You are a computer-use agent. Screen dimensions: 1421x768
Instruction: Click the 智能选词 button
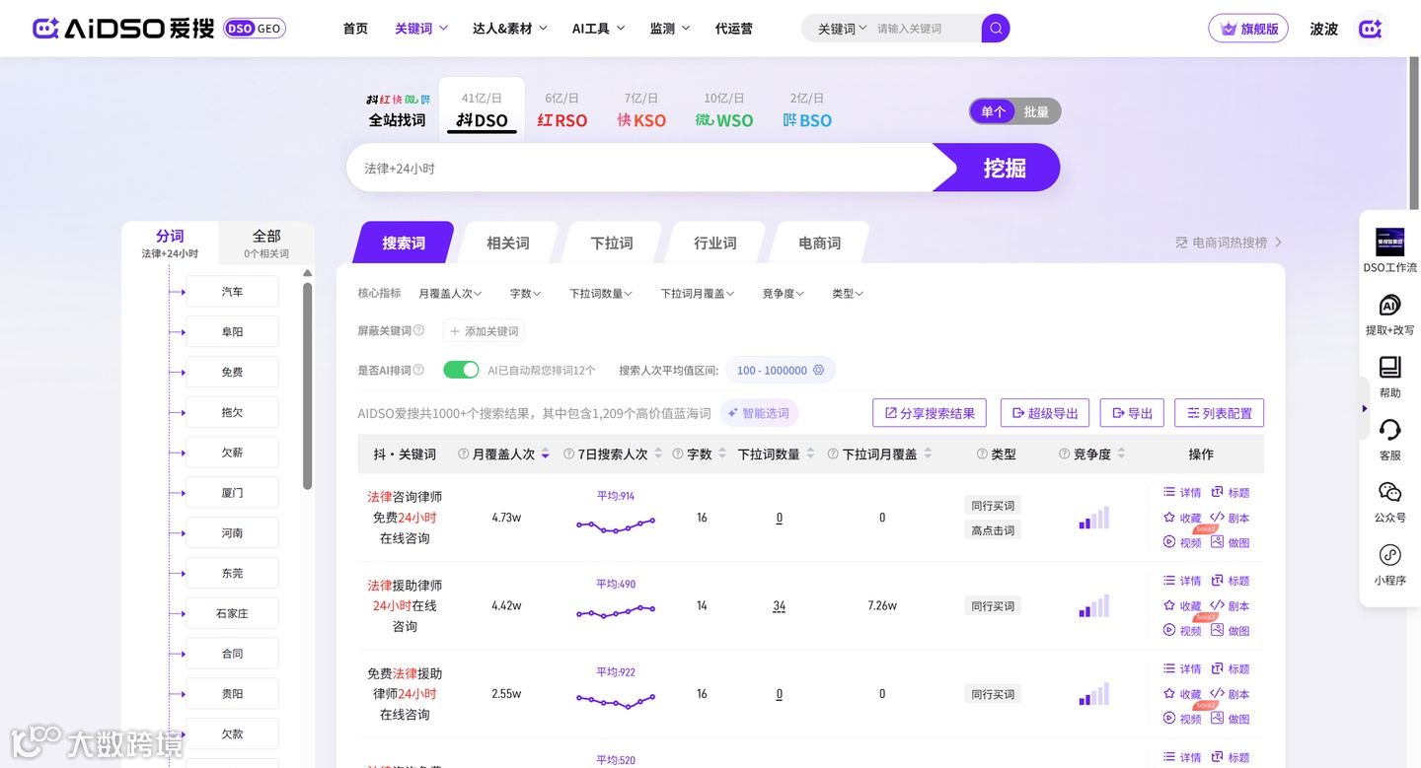pos(759,413)
